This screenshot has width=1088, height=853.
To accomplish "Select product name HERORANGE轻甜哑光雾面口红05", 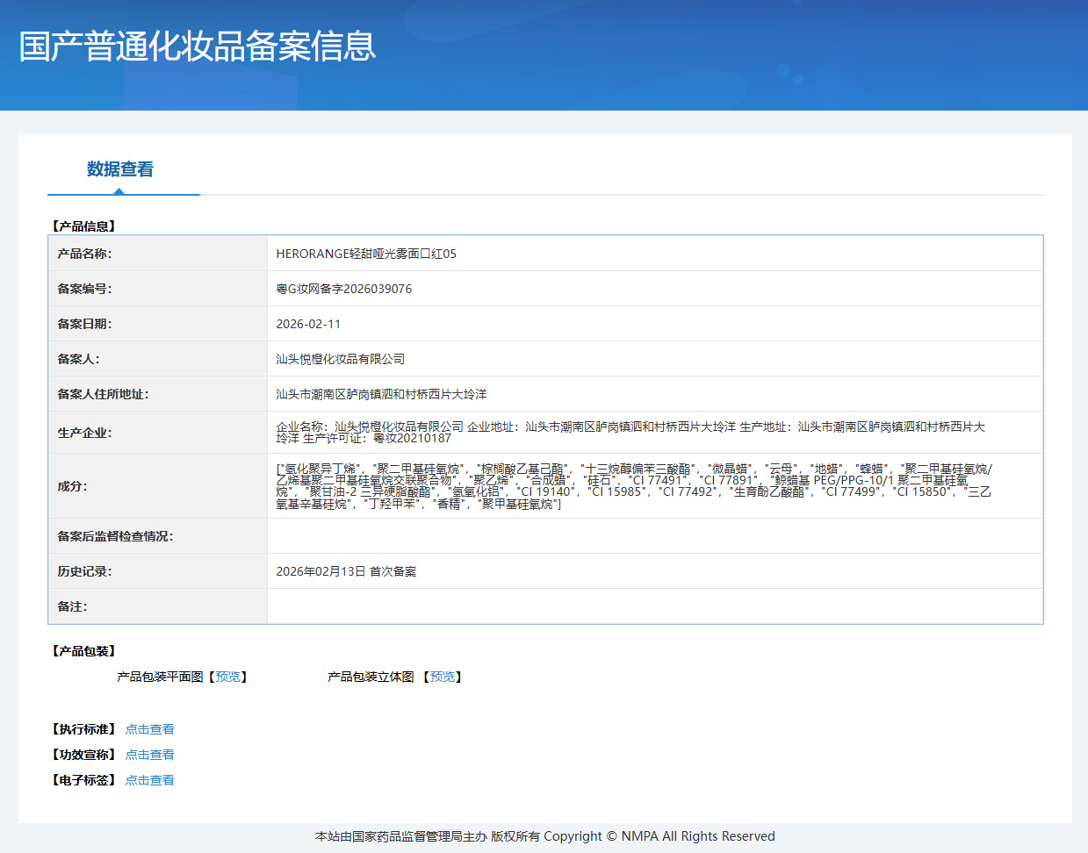I will (366, 254).
